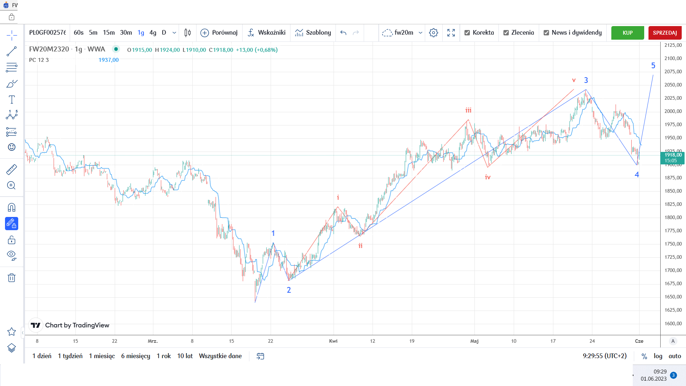Open favorites star toolbar
Viewport: 686px width, 386px height.
pos(11,332)
